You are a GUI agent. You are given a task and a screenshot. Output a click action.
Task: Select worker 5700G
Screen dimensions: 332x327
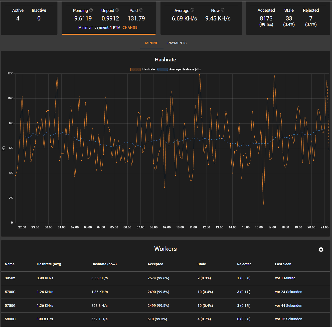click(x=10, y=292)
